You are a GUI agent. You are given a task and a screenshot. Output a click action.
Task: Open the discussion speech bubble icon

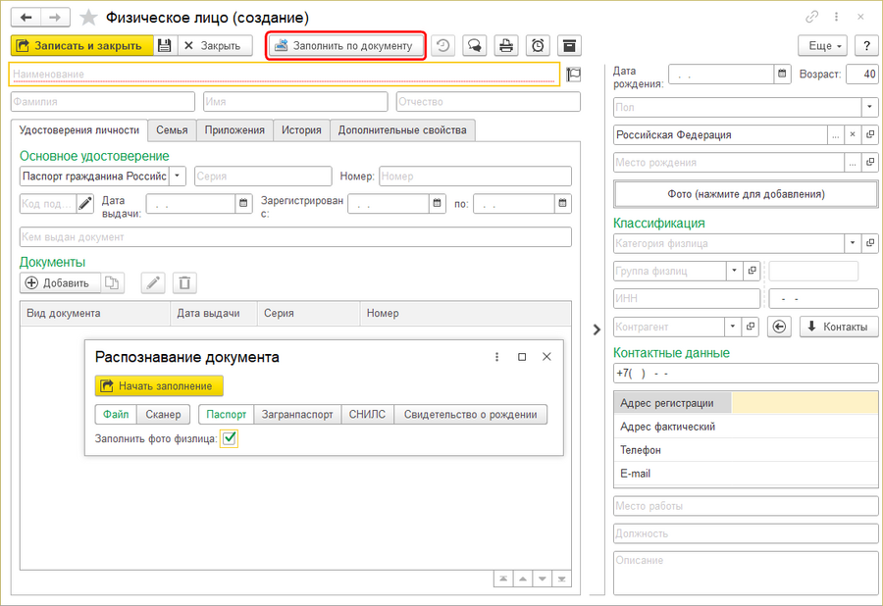tap(474, 46)
